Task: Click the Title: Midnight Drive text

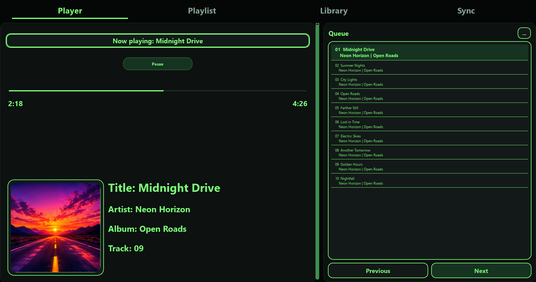Action: (164, 188)
